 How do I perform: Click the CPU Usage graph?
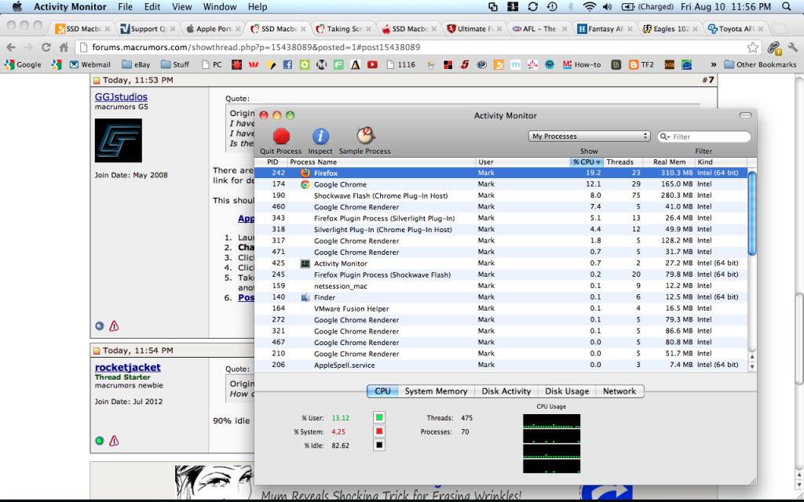(x=551, y=444)
